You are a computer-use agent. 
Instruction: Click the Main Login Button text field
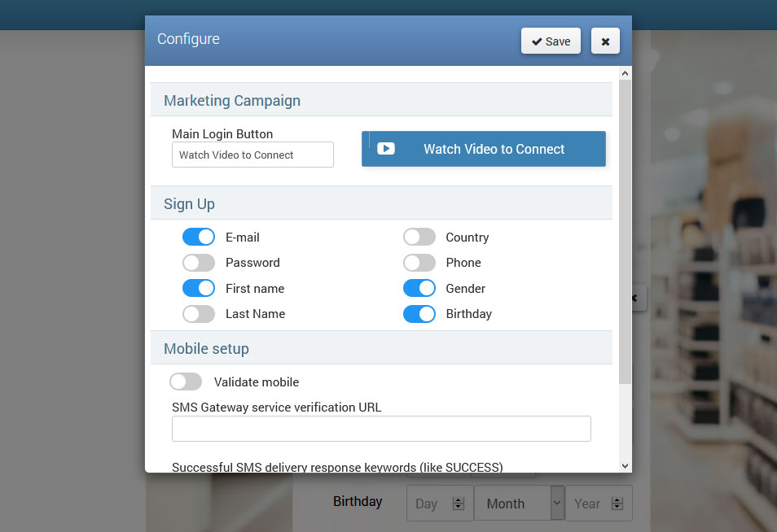coord(252,155)
